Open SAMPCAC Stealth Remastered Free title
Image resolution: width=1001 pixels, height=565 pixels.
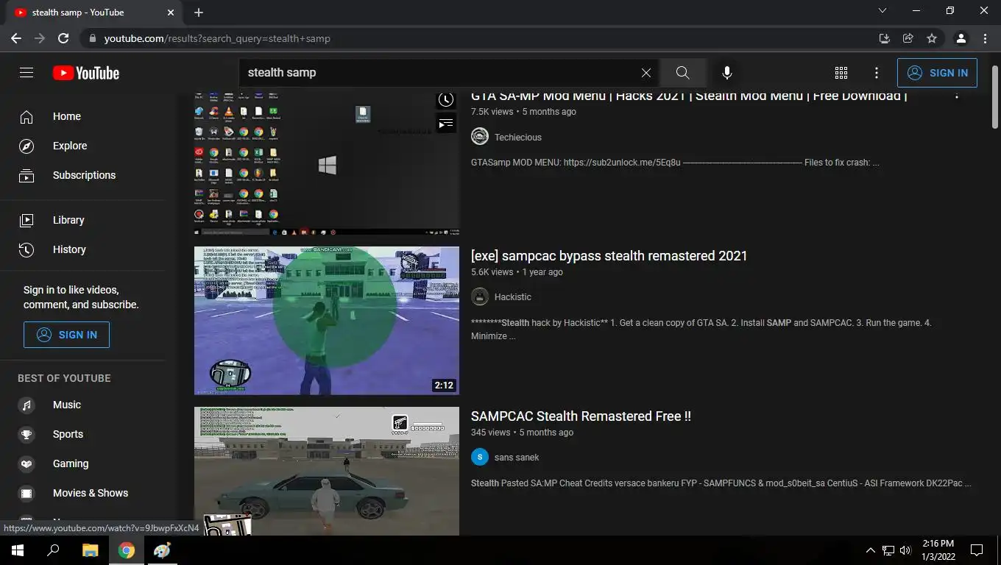pos(581,416)
